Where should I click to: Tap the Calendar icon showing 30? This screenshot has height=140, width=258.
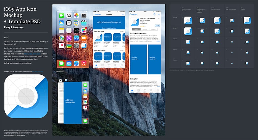[69, 16]
